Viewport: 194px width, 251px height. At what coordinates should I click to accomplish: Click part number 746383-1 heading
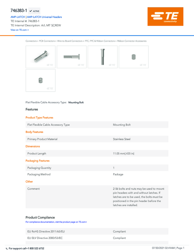click(x=19, y=11)
